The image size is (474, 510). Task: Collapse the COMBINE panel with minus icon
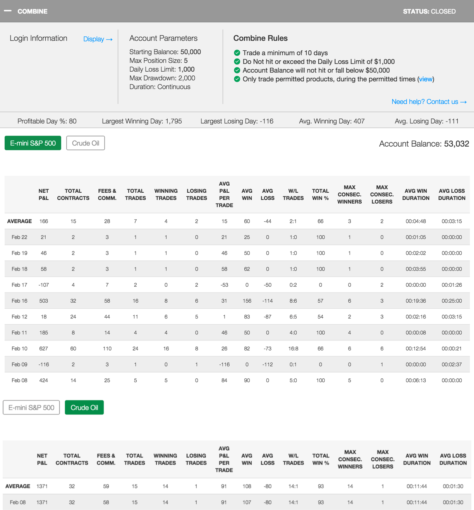pos(8,11)
